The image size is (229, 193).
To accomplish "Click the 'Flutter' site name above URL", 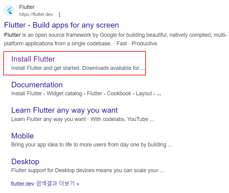I will point(27,7).
